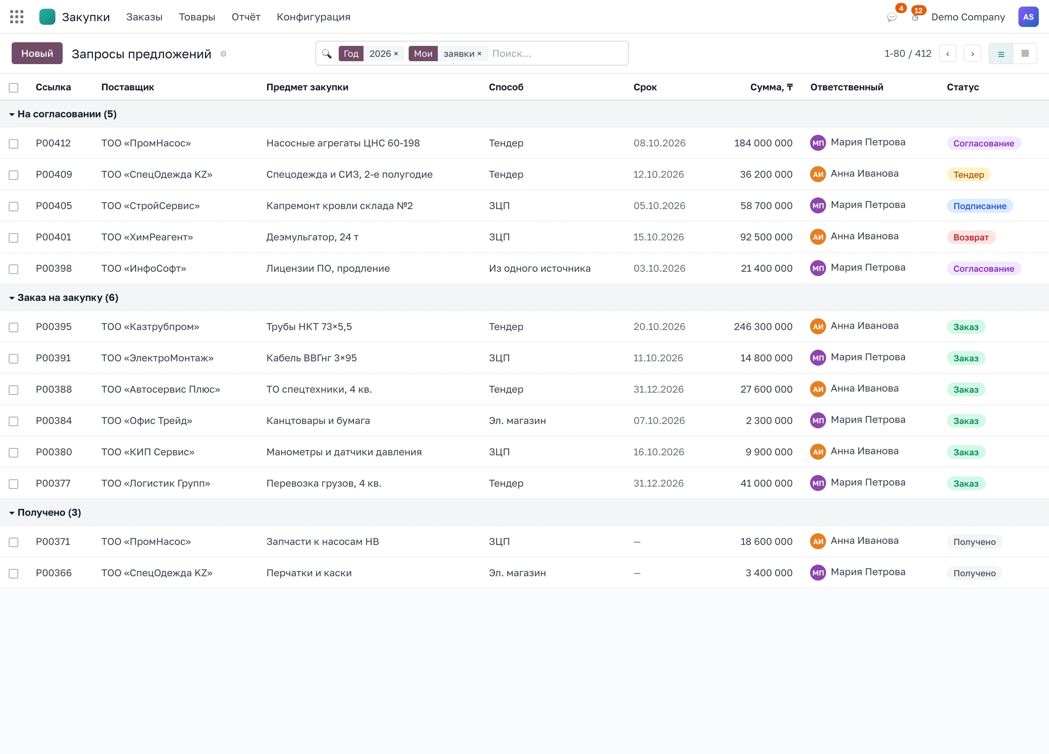Click the Подписание status badge for P00405
The height and width of the screenshot is (754, 1049).
pyautogui.click(x=980, y=206)
